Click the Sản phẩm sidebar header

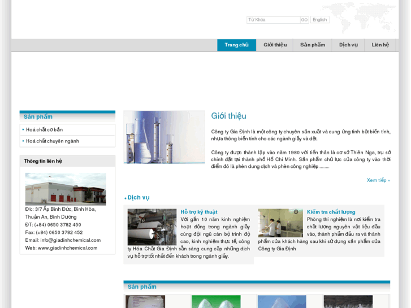(67, 116)
